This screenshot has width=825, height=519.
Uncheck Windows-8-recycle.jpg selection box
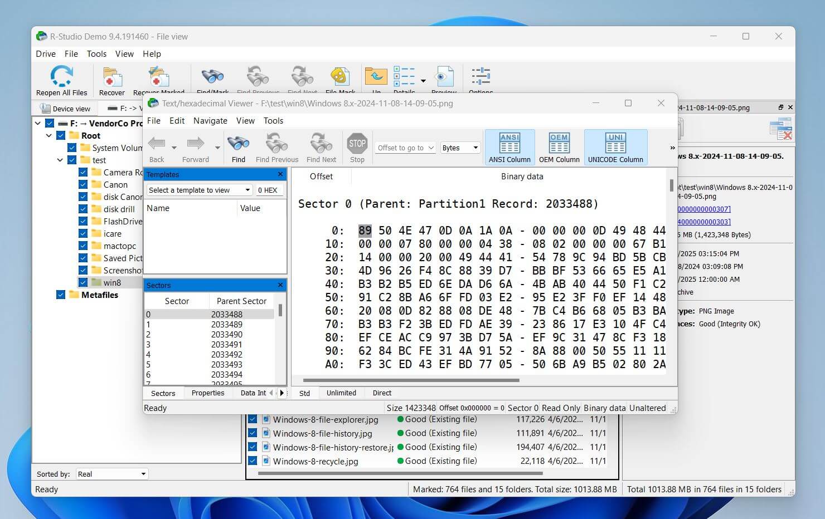point(253,461)
